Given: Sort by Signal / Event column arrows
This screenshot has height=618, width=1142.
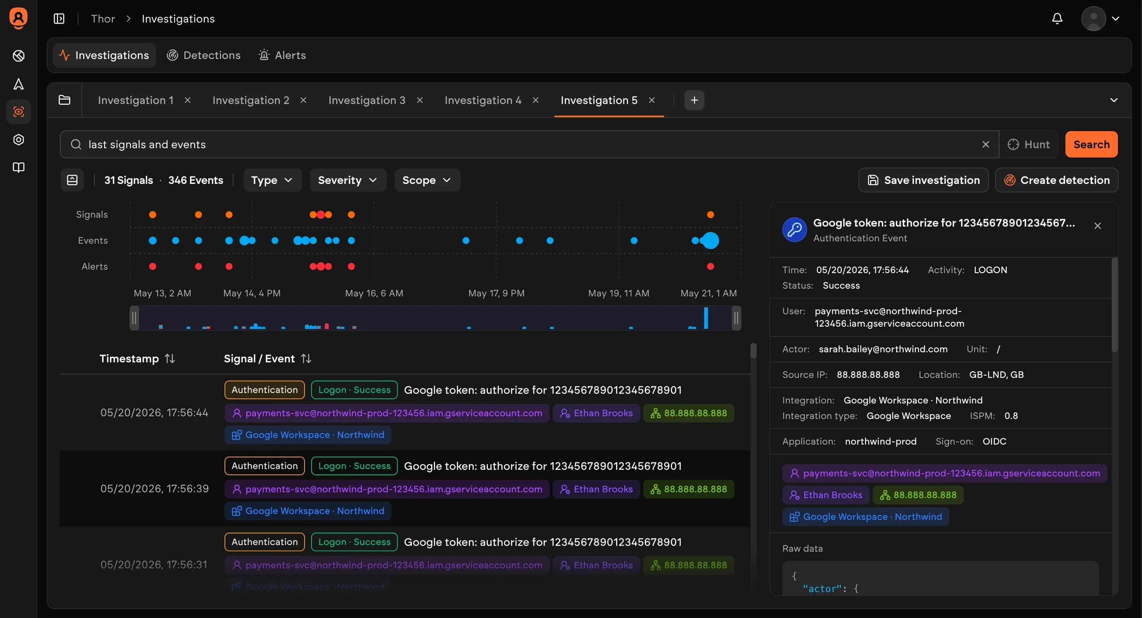Looking at the screenshot, I should pos(306,358).
